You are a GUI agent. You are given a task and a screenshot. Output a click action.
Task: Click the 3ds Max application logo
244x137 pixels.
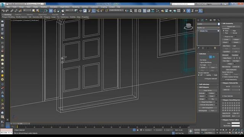coord(2,5)
